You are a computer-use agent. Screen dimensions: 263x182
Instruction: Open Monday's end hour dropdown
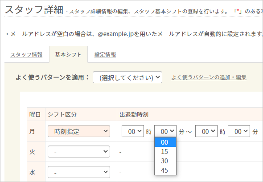(206, 131)
